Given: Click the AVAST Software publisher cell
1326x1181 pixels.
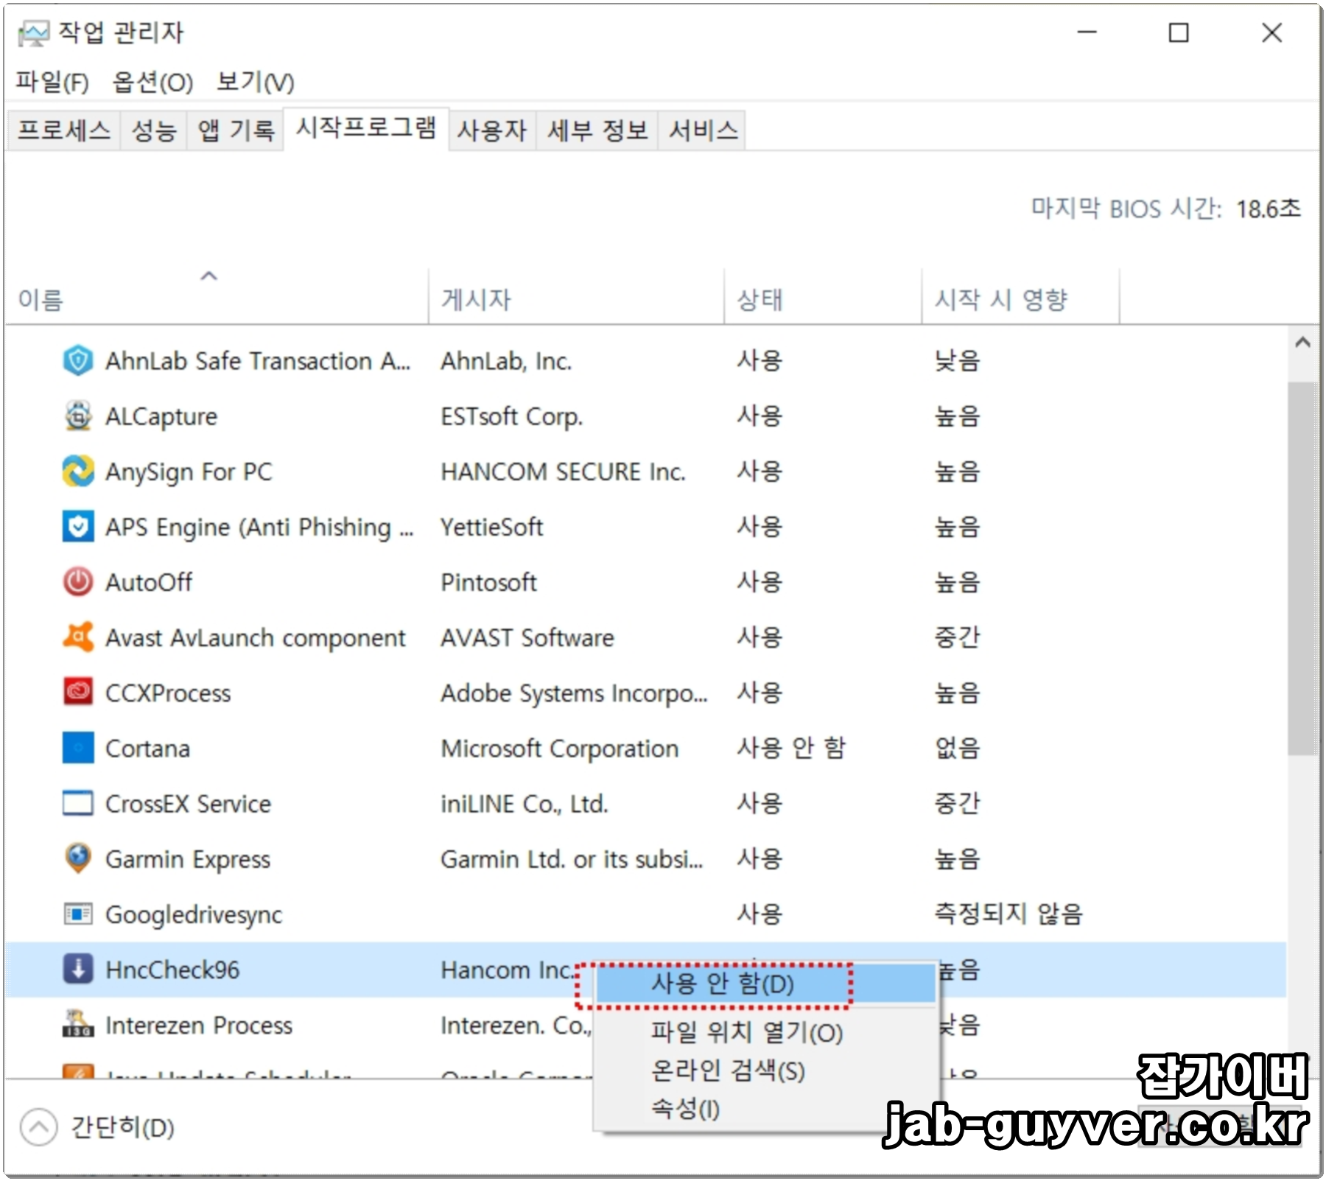Looking at the screenshot, I should [527, 637].
